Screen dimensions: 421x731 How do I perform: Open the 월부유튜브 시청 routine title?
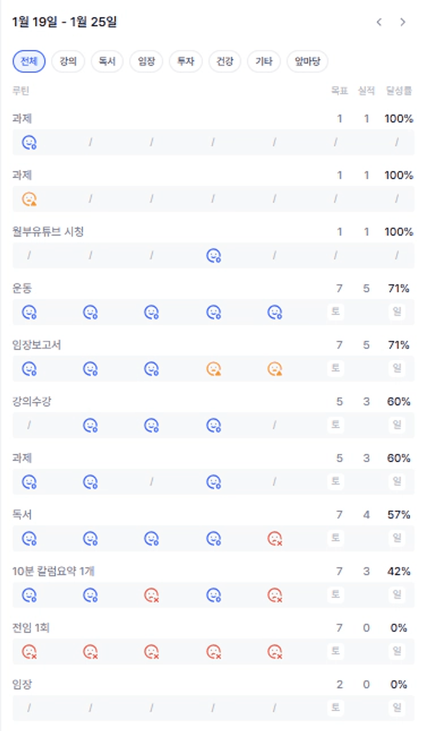pos(48,232)
